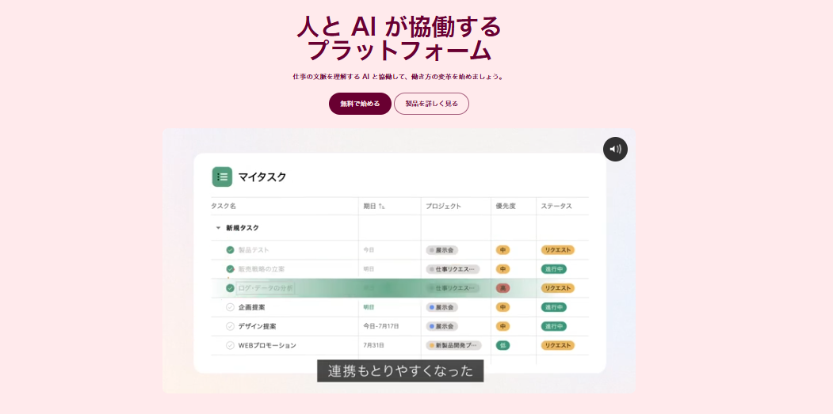The image size is (833, 414).
Task: Uncheck the completed 製品テスト task
Action: pos(230,250)
